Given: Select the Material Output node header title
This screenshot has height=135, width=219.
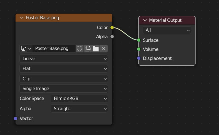Looking at the screenshot, I should click(x=165, y=20).
